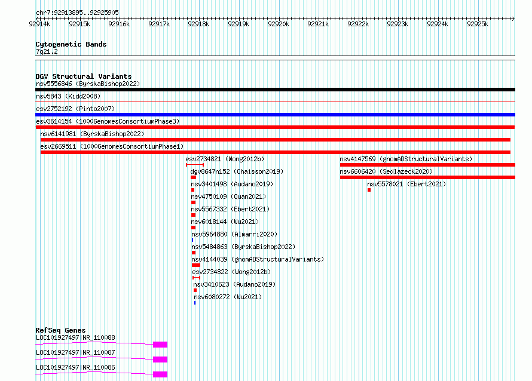This screenshot has height=381, width=532.
Task: Select the red nsv6141981 variant bar
Action: 276,140
